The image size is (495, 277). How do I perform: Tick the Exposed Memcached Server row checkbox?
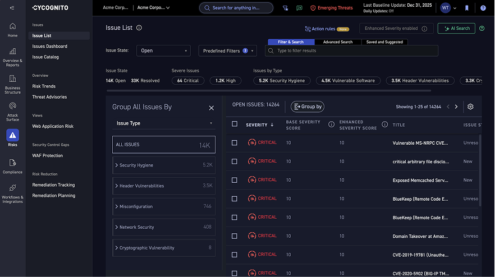[235, 180]
